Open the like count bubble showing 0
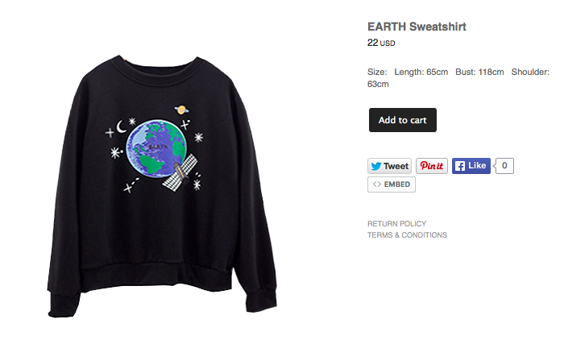The image size is (564, 344). tap(504, 166)
